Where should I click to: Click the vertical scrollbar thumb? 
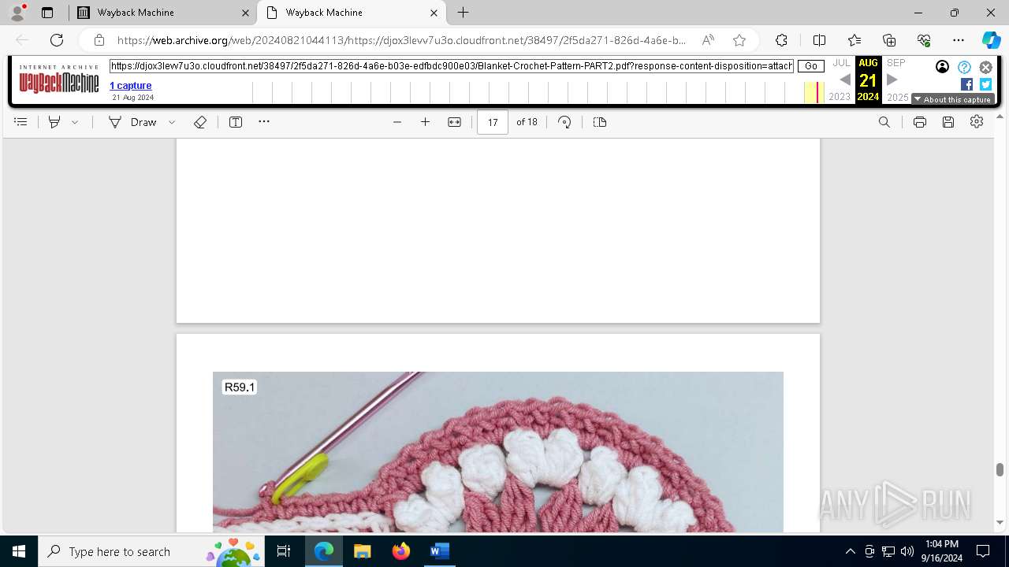[1000, 469]
